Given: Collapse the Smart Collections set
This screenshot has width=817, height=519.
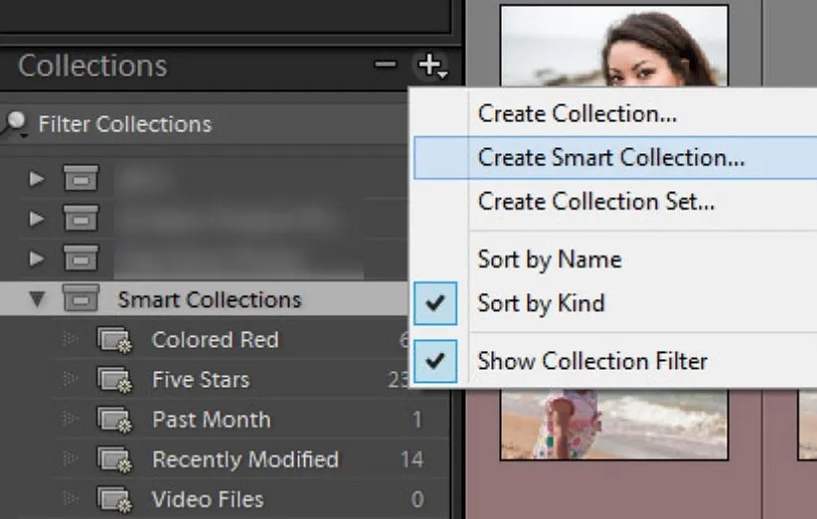Looking at the screenshot, I should tap(38, 299).
